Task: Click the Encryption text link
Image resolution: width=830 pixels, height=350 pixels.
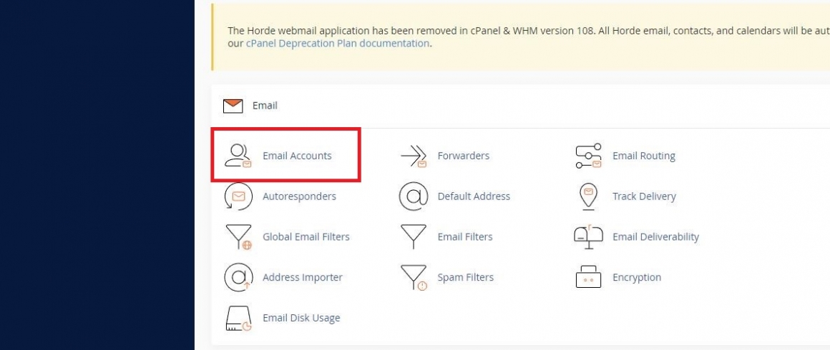Action: click(637, 278)
